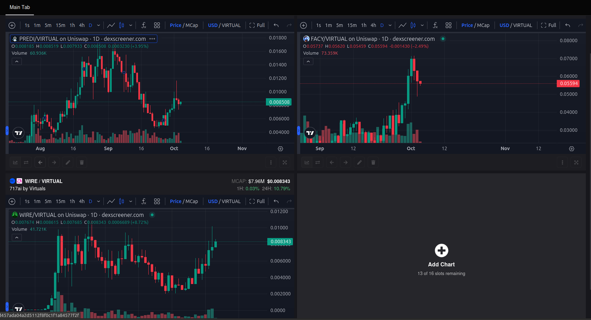Toggle Full mode on the FACY chart
The width and height of the screenshot is (591, 320).
coord(549,25)
